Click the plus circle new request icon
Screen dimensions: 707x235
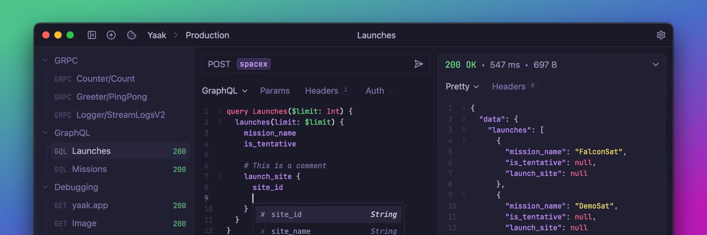[111, 35]
